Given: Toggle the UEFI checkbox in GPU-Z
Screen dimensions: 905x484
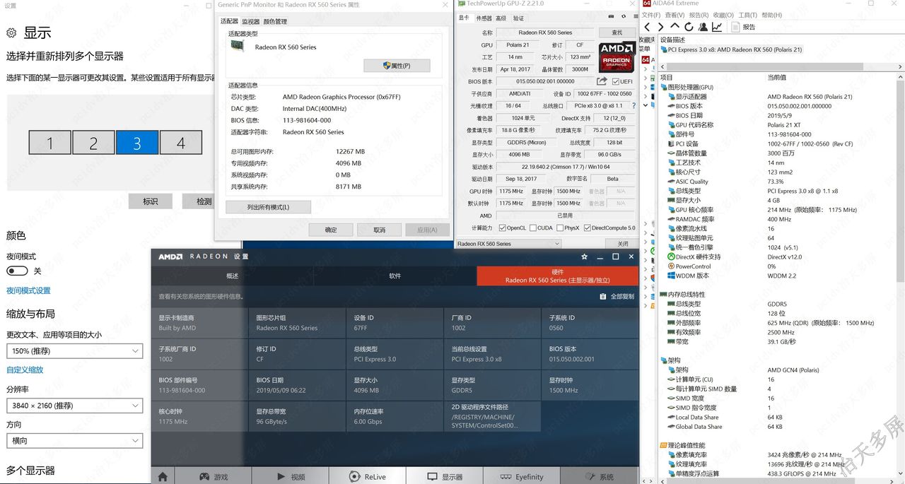Looking at the screenshot, I should [x=617, y=81].
